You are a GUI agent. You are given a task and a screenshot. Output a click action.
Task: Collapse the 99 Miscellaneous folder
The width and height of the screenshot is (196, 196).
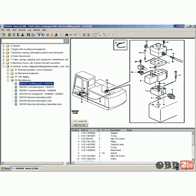coord(8,80)
